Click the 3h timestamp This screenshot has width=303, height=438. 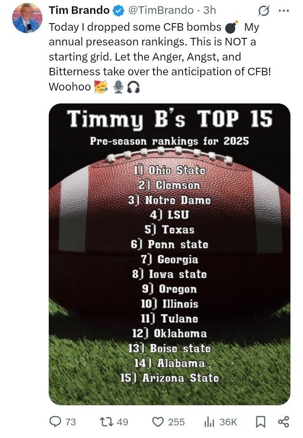[x=210, y=11]
